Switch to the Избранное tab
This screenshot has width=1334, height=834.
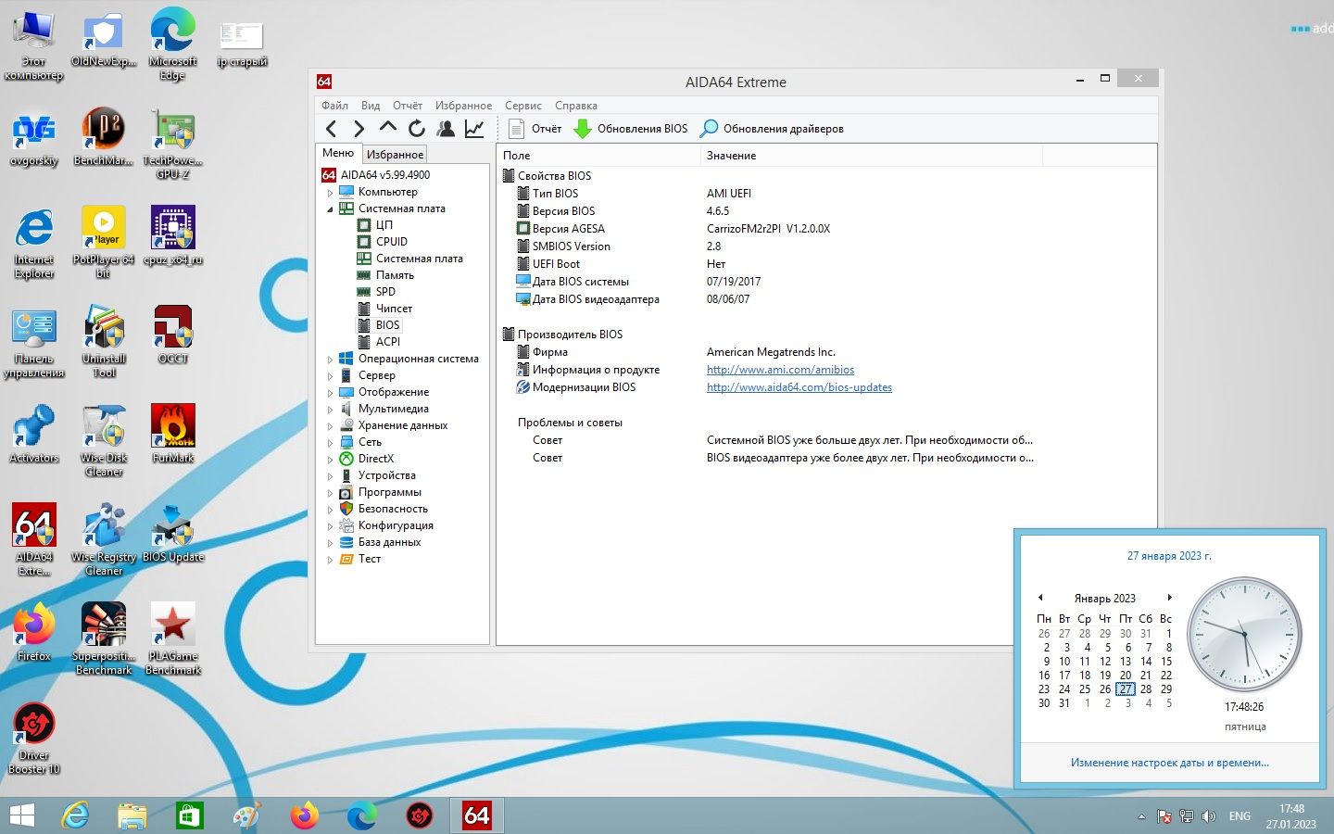tap(395, 155)
